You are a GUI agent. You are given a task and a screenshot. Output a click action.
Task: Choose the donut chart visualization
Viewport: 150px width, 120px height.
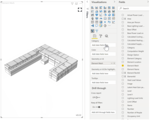pyautogui.click(x=109, y=15)
